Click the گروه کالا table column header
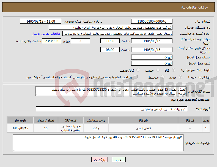Viewport: 217px width, 167px height. pyautogui.click(x=71, y=120)
